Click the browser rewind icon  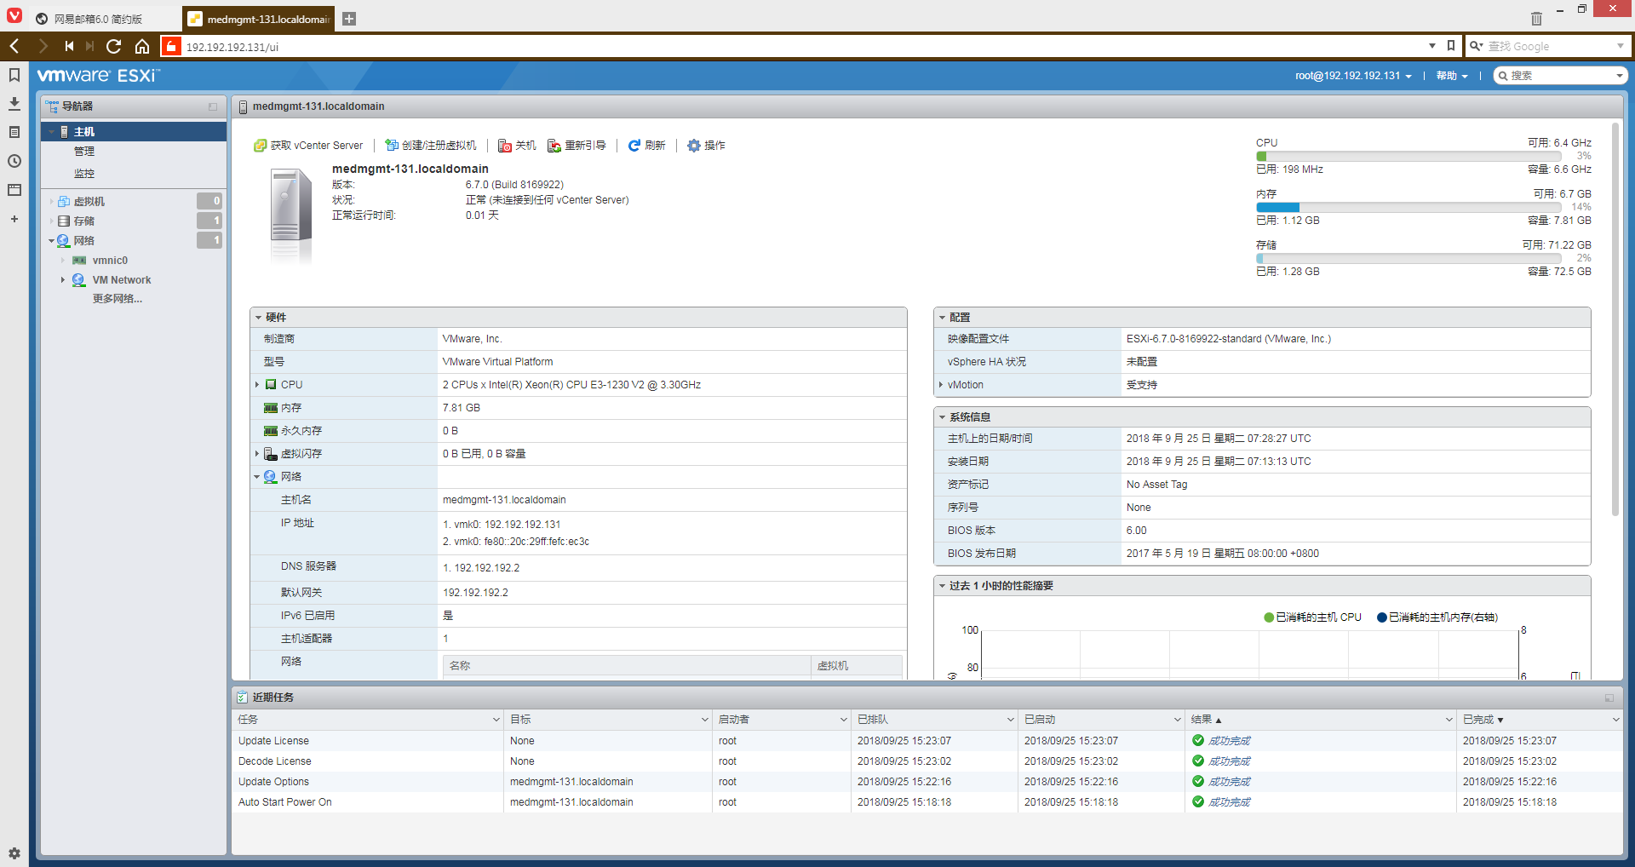coord(69,46)
